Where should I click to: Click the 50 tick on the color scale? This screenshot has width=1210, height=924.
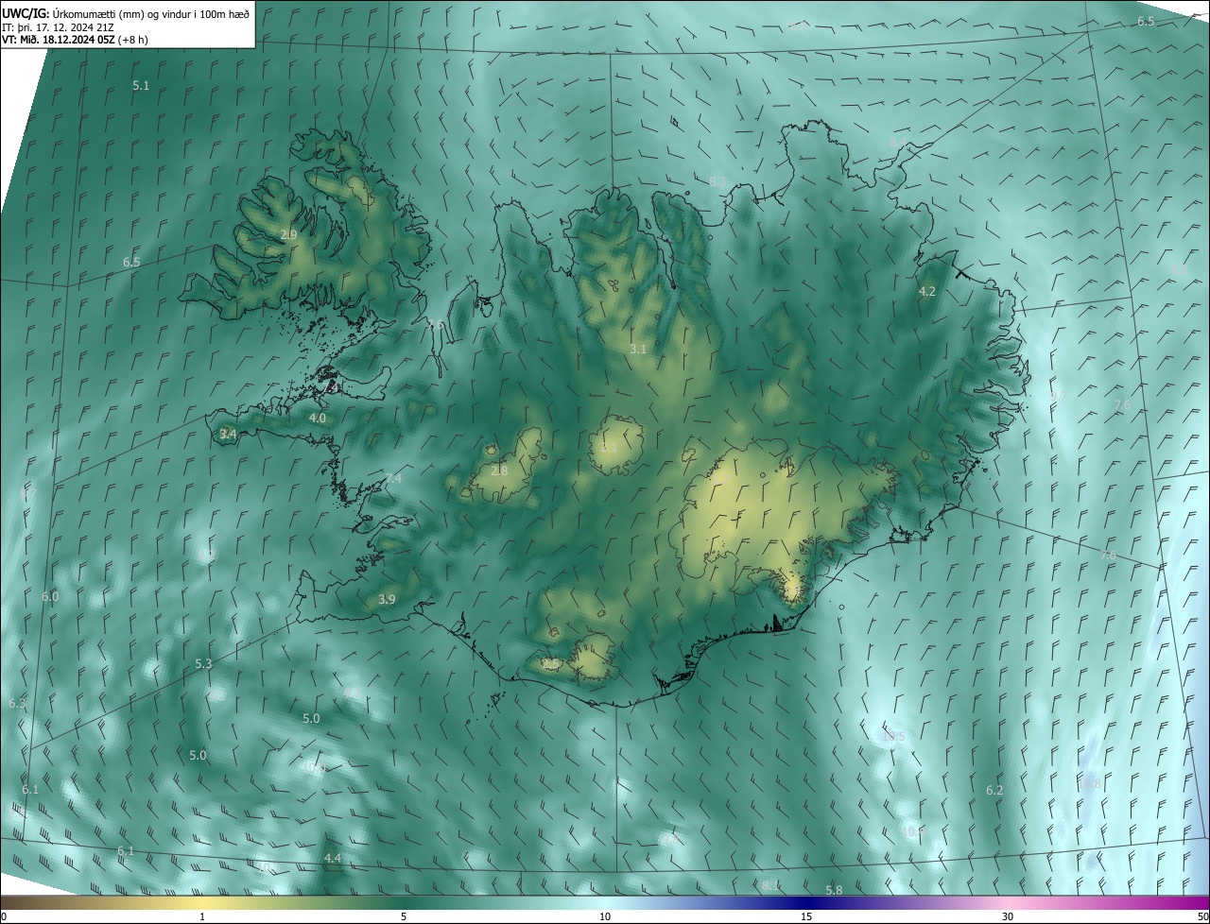[x=1202, y=917]
